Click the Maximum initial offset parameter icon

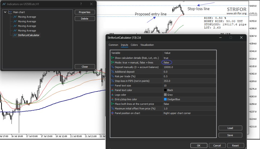pos(112,109)
